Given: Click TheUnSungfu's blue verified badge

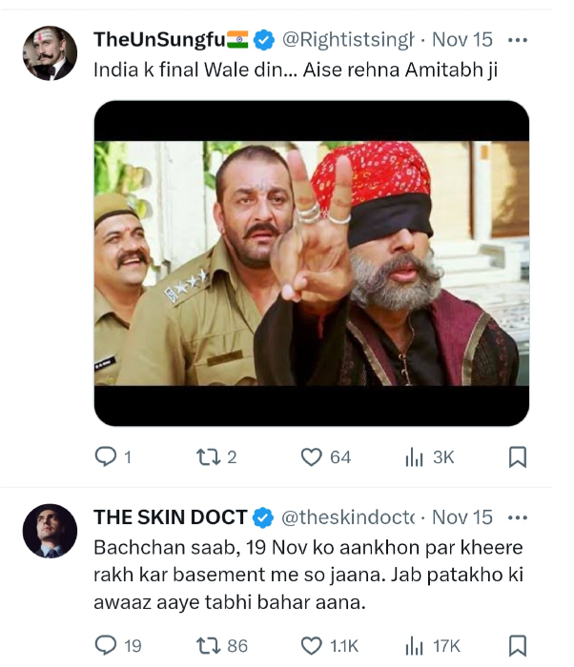Looking at the screenshot, I should click(x=264, y=40).
